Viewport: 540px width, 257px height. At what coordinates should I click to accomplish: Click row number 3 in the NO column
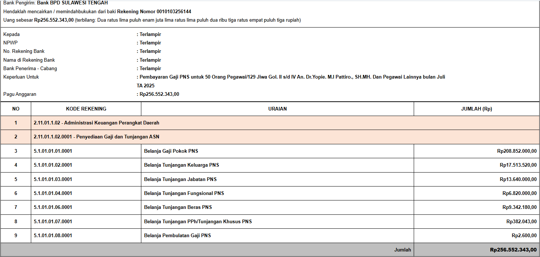16,151
